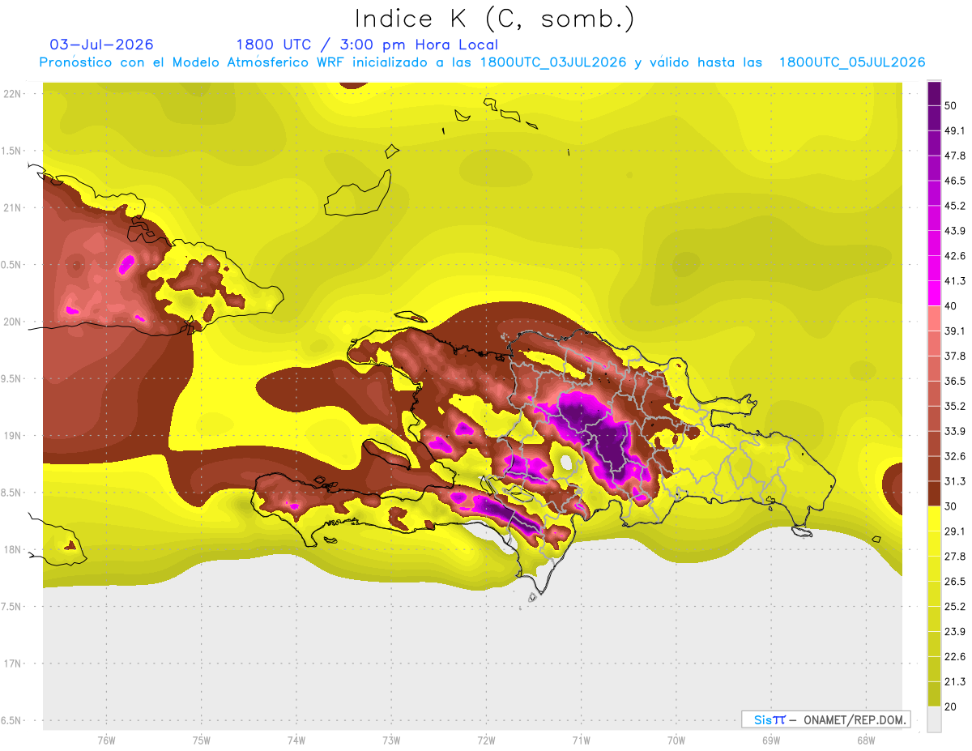Click the colorbar label '26.5'
This screenshot has width=972, height=751.
click(955, 582)
